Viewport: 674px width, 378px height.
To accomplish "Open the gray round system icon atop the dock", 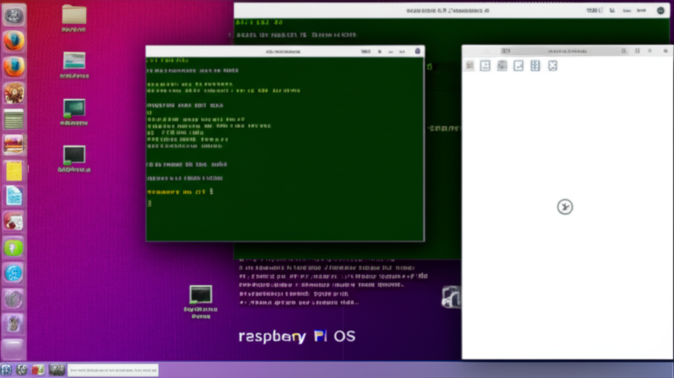I will (x=14, y=16).
